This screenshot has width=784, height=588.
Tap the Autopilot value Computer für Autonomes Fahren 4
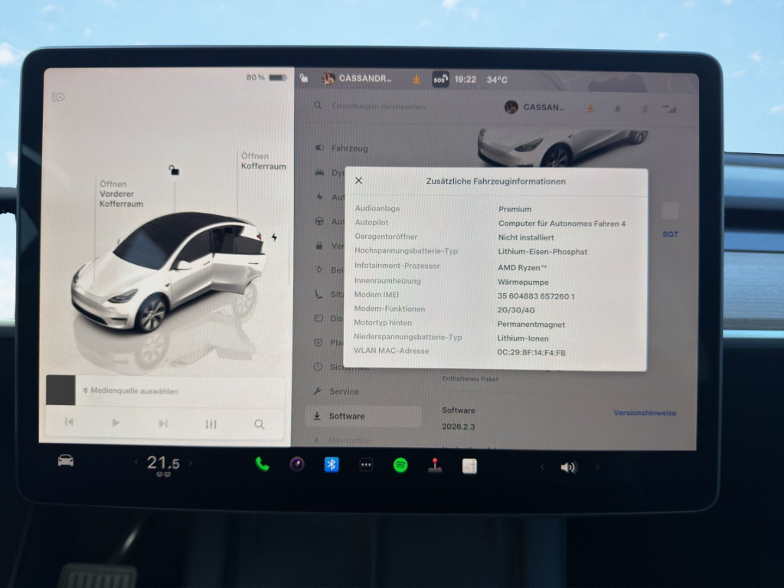coord(562,224)
